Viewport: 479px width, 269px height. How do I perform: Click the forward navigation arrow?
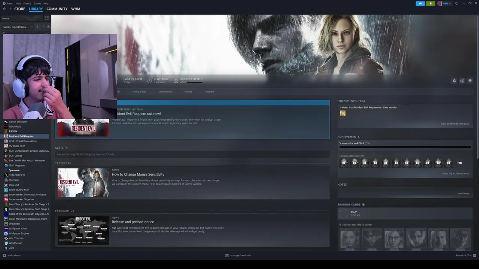click(10, 9)
